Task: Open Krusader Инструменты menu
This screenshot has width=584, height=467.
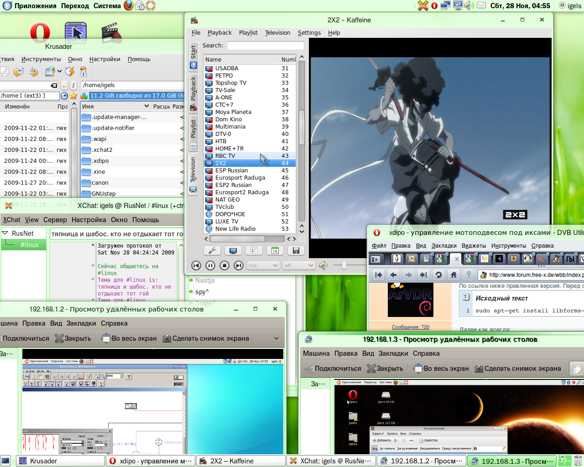Action: [41, 59]
